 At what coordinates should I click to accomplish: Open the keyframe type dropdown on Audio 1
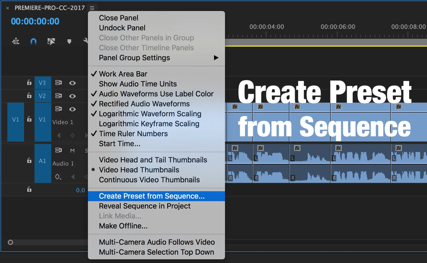point(58,177)
